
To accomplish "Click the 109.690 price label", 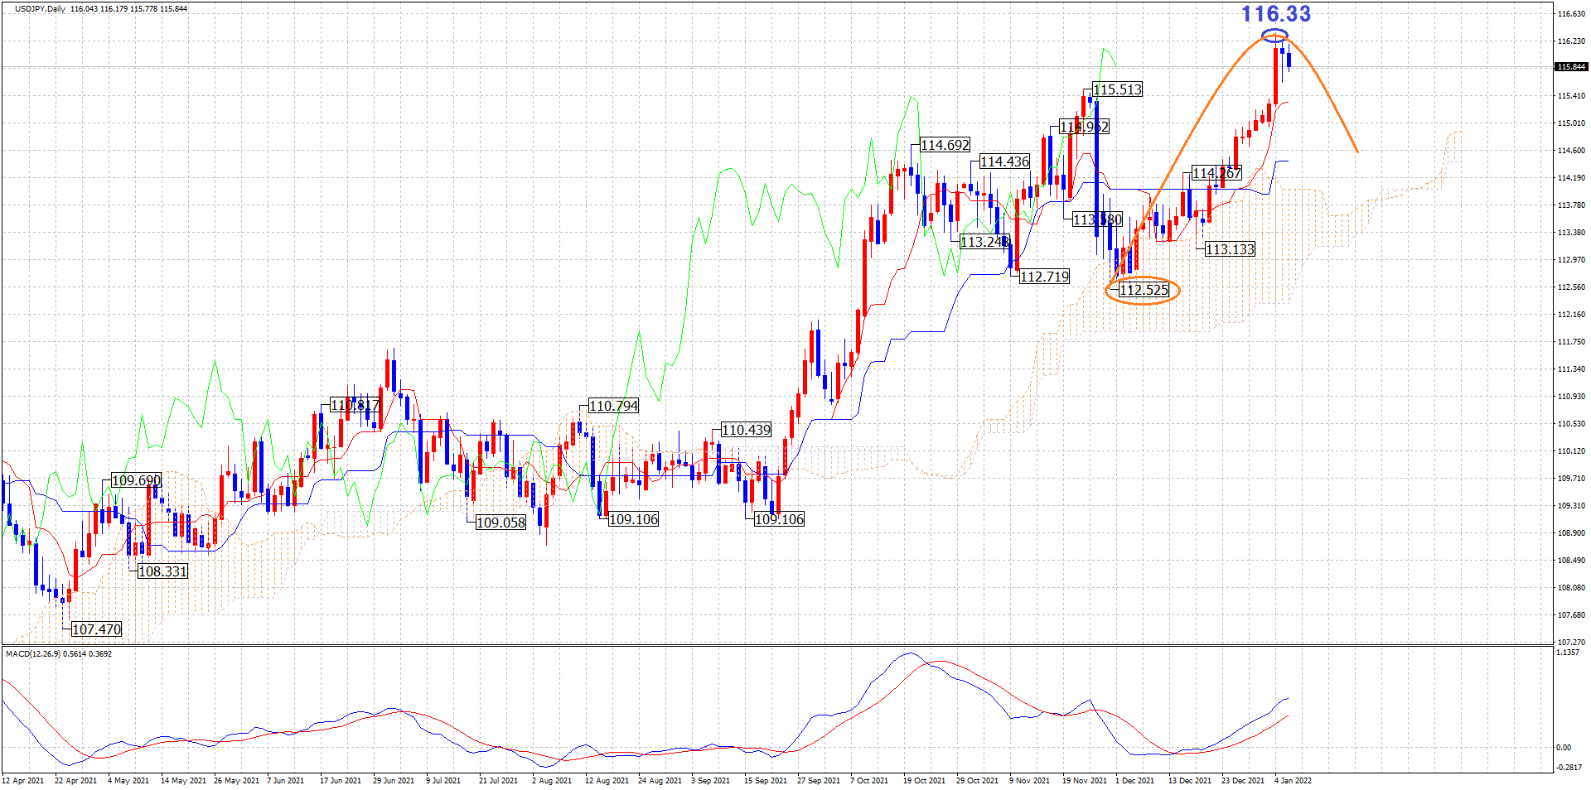I will [x=136, y=480].
